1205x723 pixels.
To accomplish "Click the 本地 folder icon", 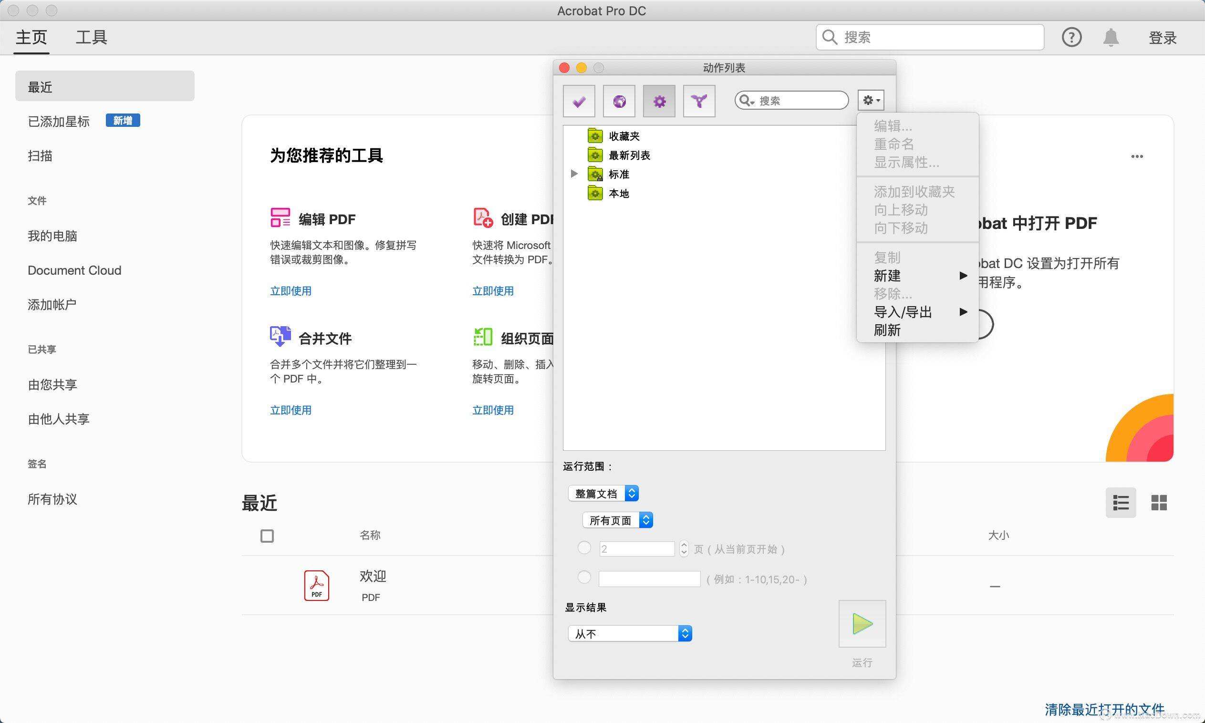I will tap(595, 193).
